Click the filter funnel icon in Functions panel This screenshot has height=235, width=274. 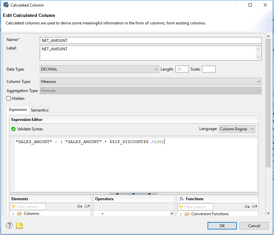(x=181, y=207)
